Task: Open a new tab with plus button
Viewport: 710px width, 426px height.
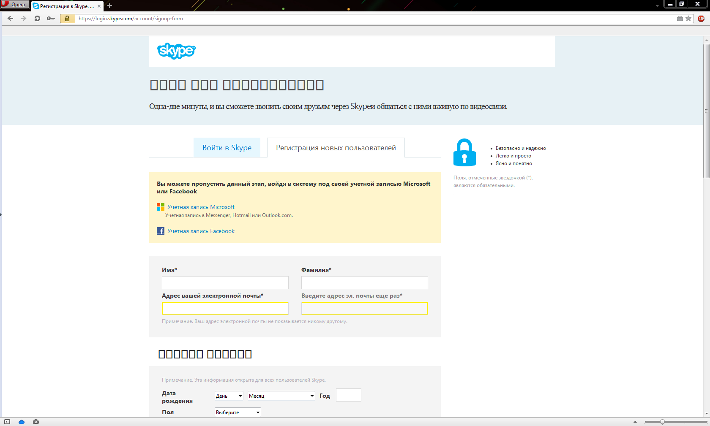Action: 110,6
